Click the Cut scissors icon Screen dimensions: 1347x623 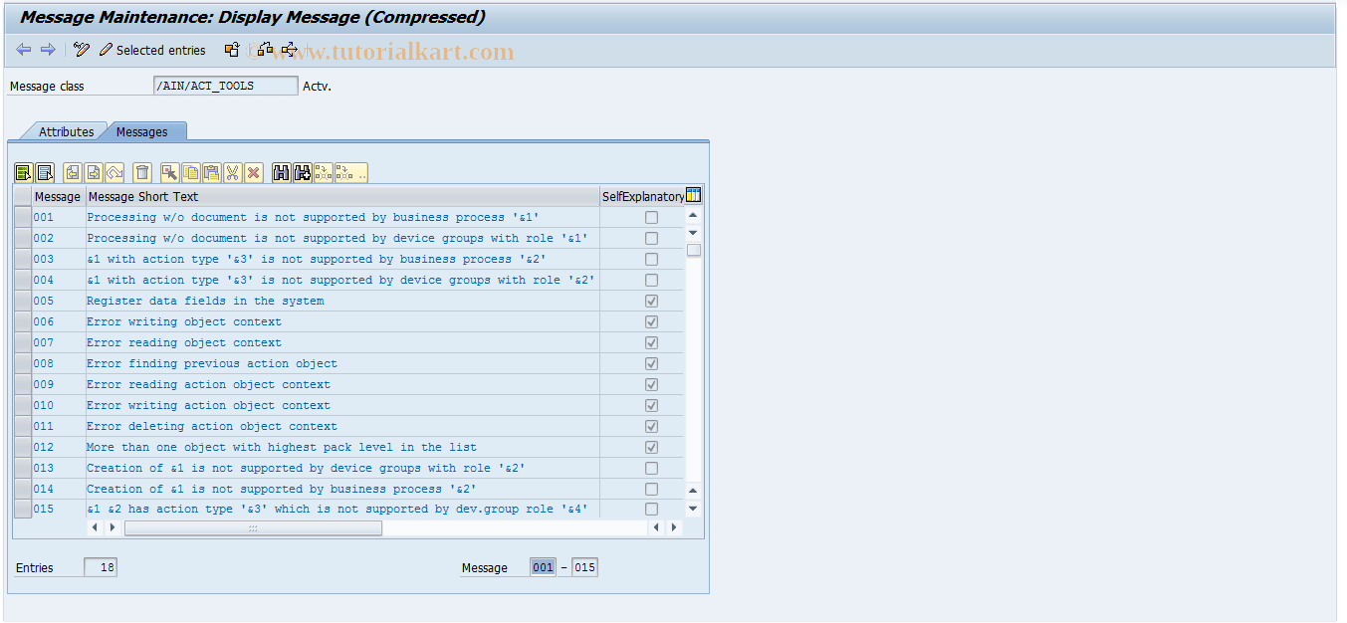(x=233, y=173)
